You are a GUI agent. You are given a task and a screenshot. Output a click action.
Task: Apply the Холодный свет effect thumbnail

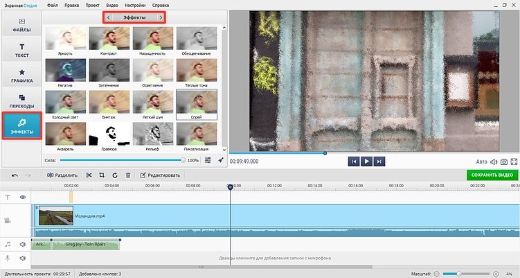(x=65, y=102)
